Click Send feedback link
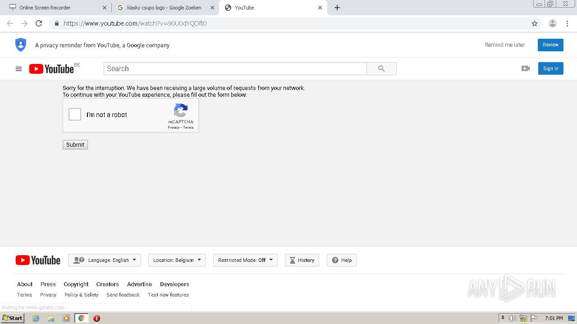 123,295
